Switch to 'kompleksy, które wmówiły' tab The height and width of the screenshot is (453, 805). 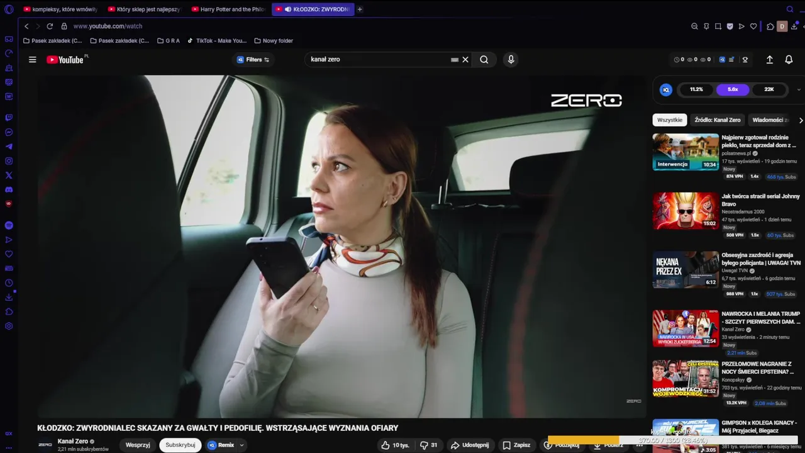click(x=60, y=9)
